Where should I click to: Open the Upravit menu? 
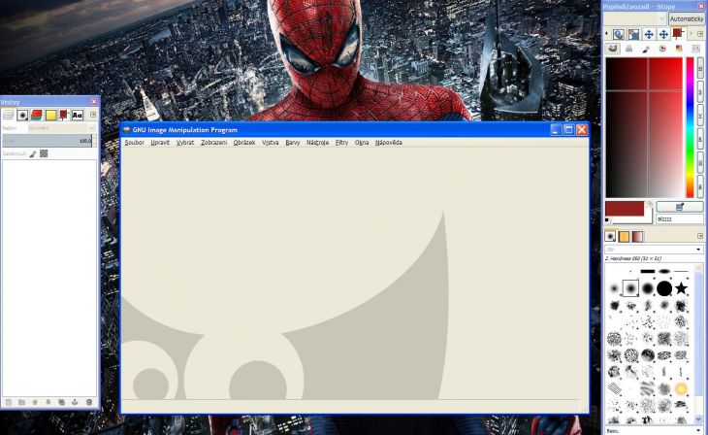click(160, 143)
